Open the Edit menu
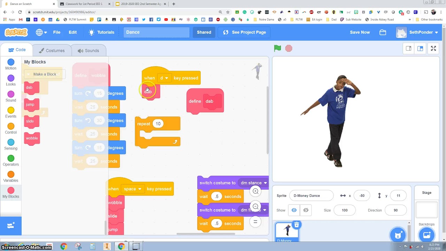This screenshot has height=251, width=446. 72,32
